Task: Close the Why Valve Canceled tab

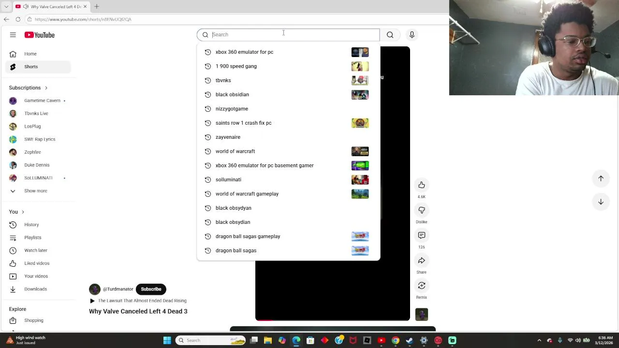Action: point(85,6)
